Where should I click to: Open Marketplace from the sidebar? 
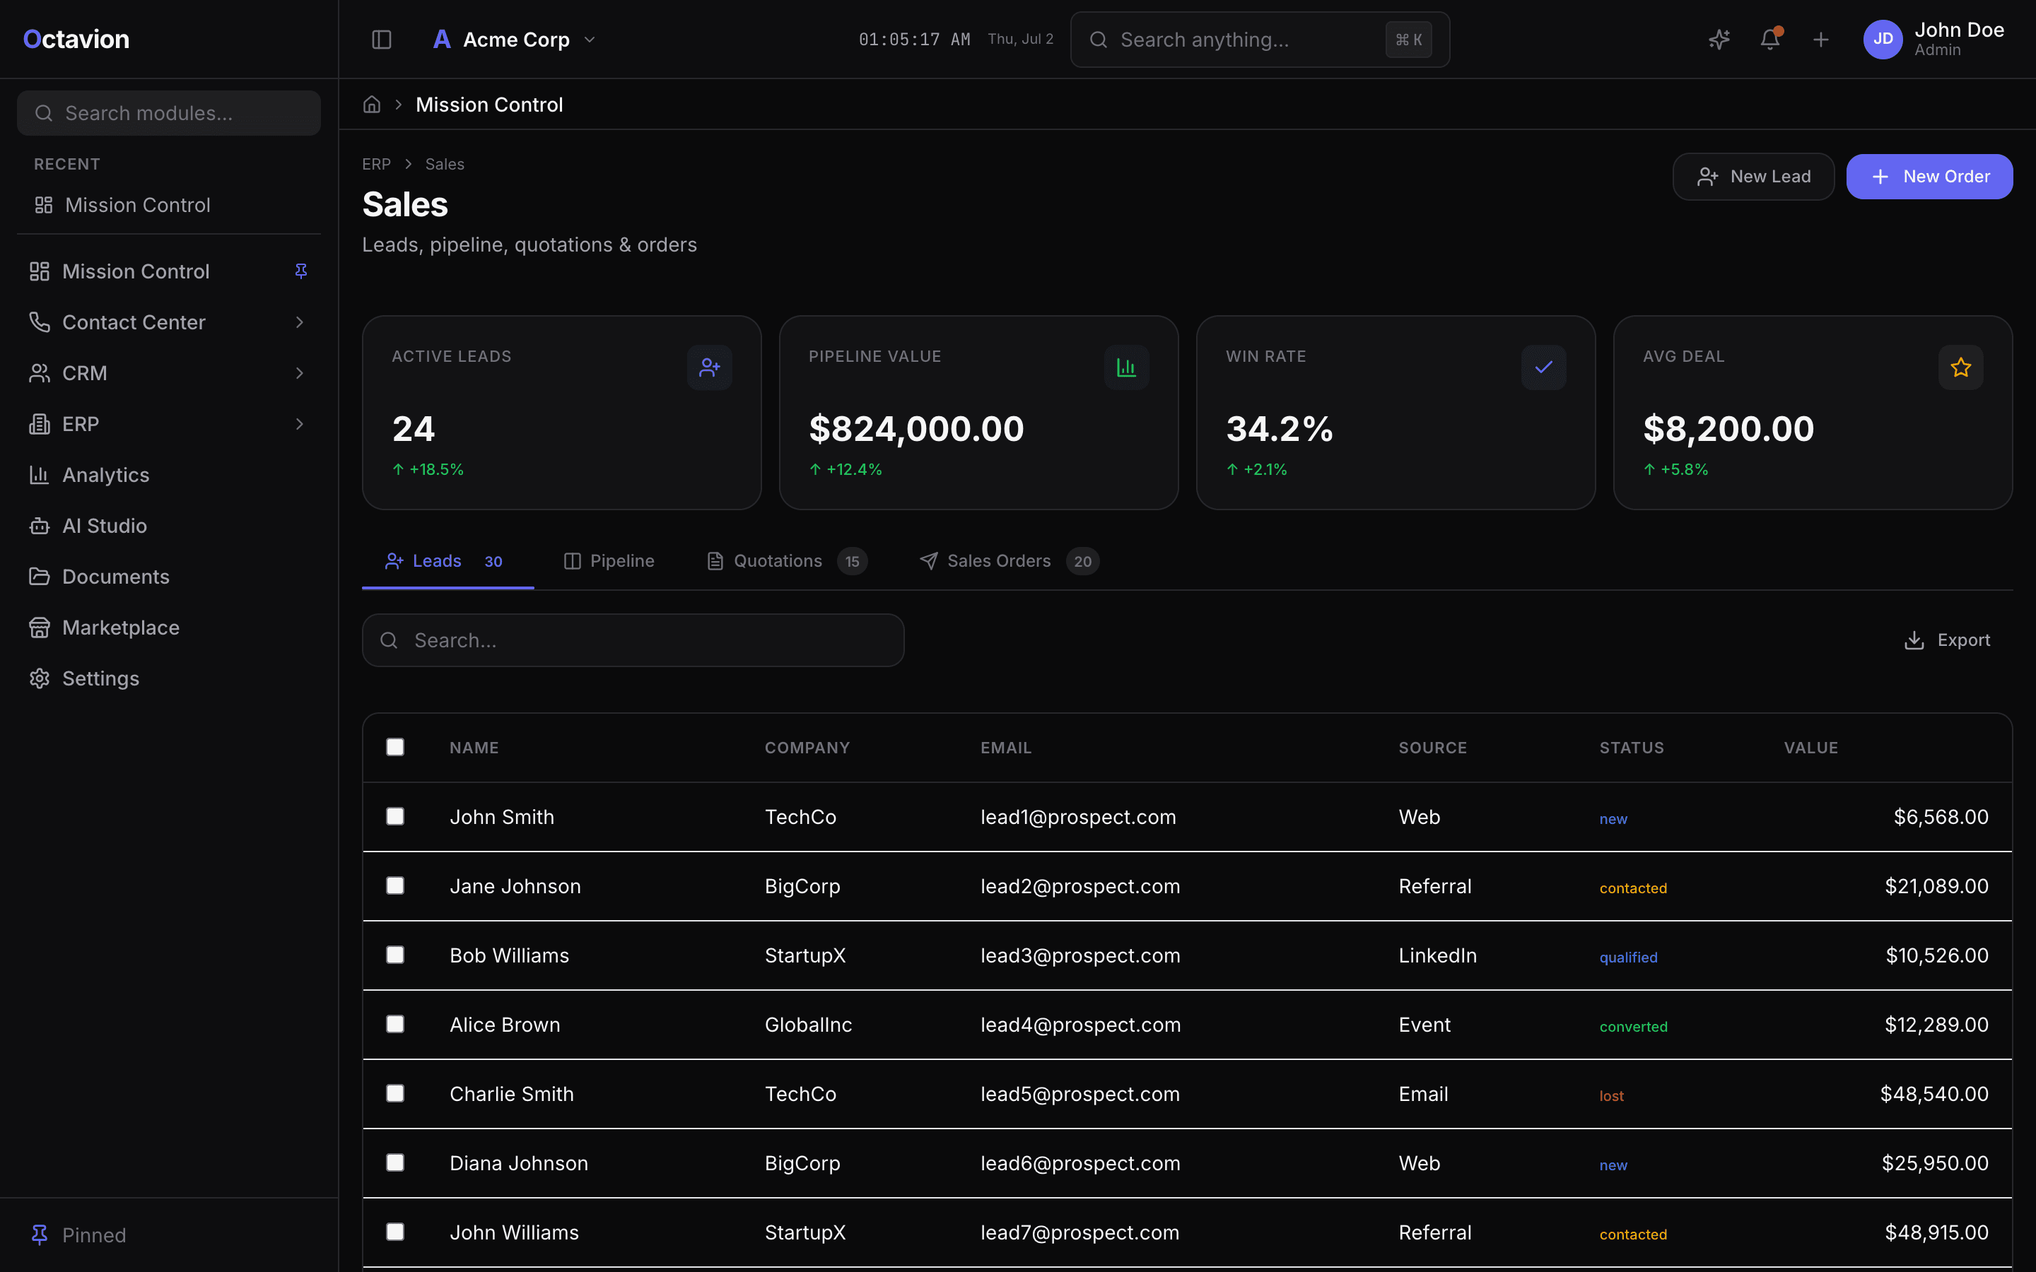(x=168, y=628)
